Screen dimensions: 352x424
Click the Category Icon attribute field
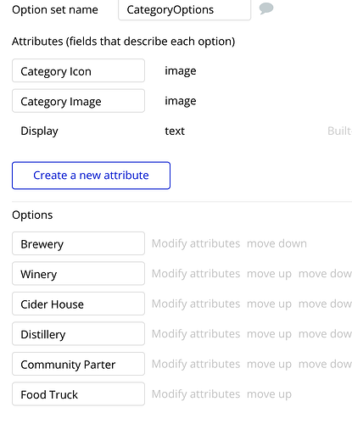pos(78,70)
